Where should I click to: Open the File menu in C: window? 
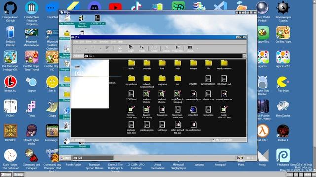pos(76,42)
